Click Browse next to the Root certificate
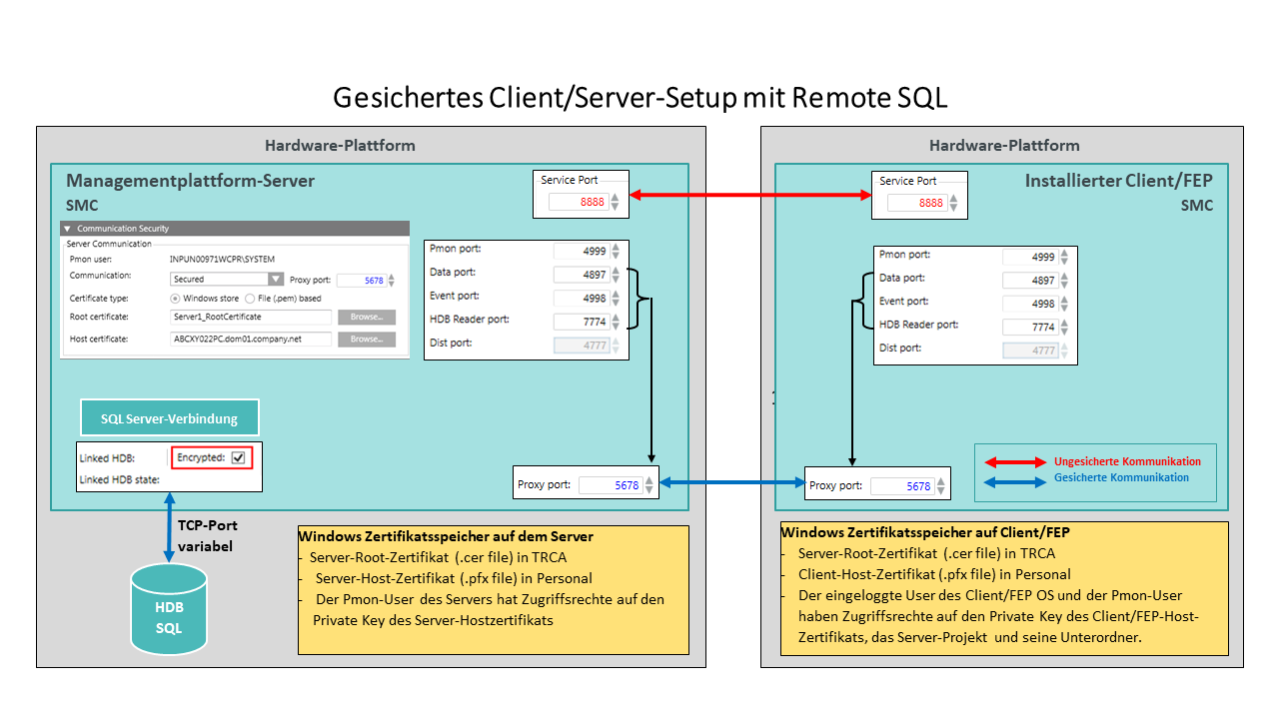The width and height of the screenshot is (1279, 719). tap(367, 318)
